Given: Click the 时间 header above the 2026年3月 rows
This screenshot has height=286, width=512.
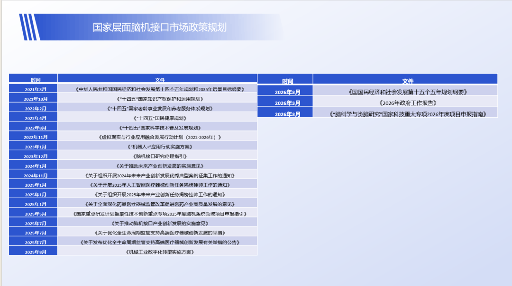Looking at the screenshot, I should (x=285, y=80).
